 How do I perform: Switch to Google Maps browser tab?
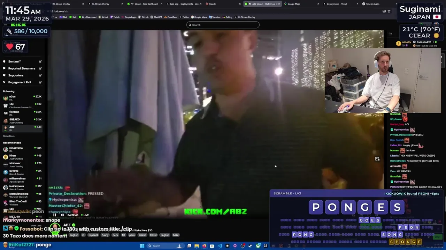pyautogui.click(x=301, y=4)
